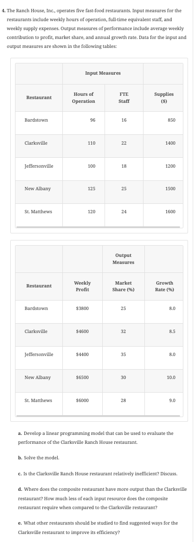Screen dimensions: 196x542
Task: Click question part e text
Action: (98, 527)
